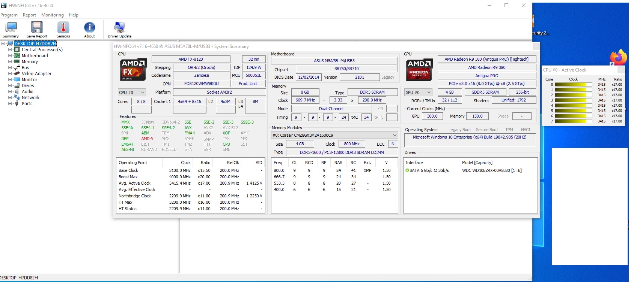
Task: Click core 4 clock bar in Active Clock
Action: (x=573, y=106)
